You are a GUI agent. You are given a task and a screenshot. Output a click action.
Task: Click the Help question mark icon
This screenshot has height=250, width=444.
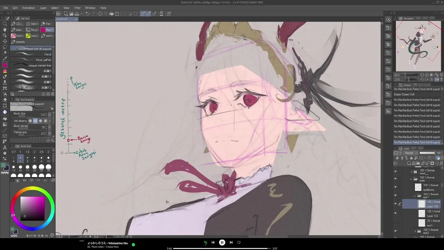pyautogui.click(x=169, y=14)
